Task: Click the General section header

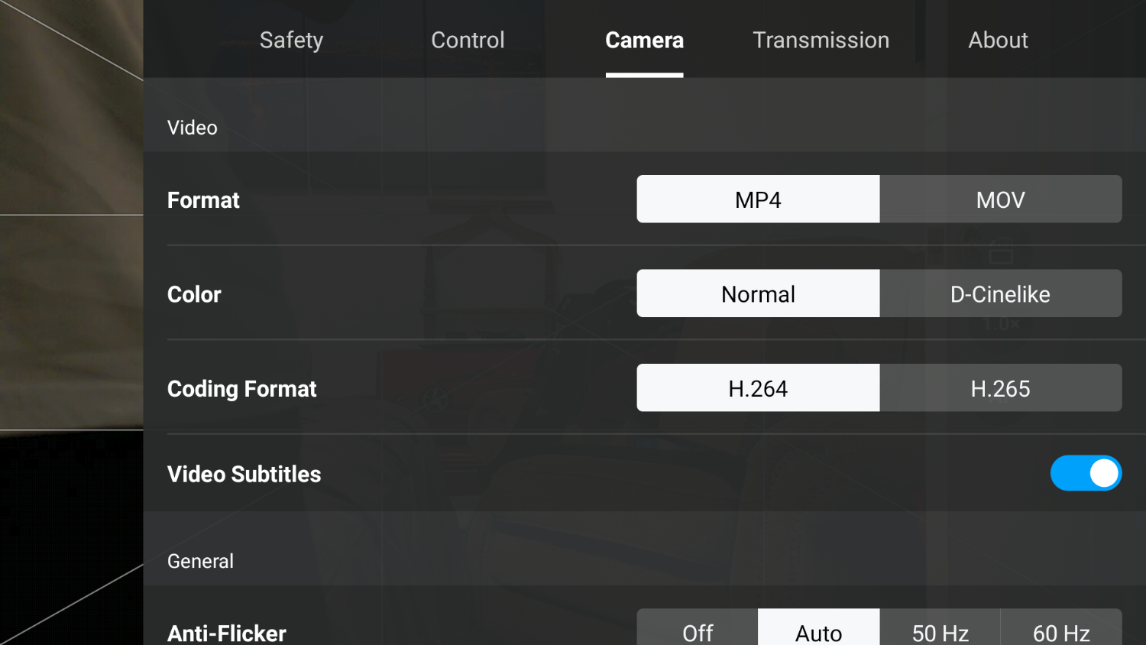Action: point(200,560)
